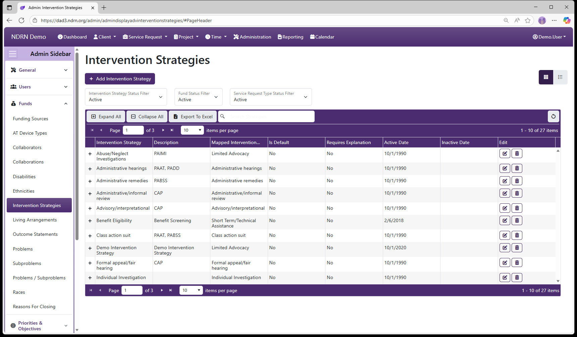Expand the Class action suit row details
Viewport: 577px width, 337px height.
tap(90, 236)
